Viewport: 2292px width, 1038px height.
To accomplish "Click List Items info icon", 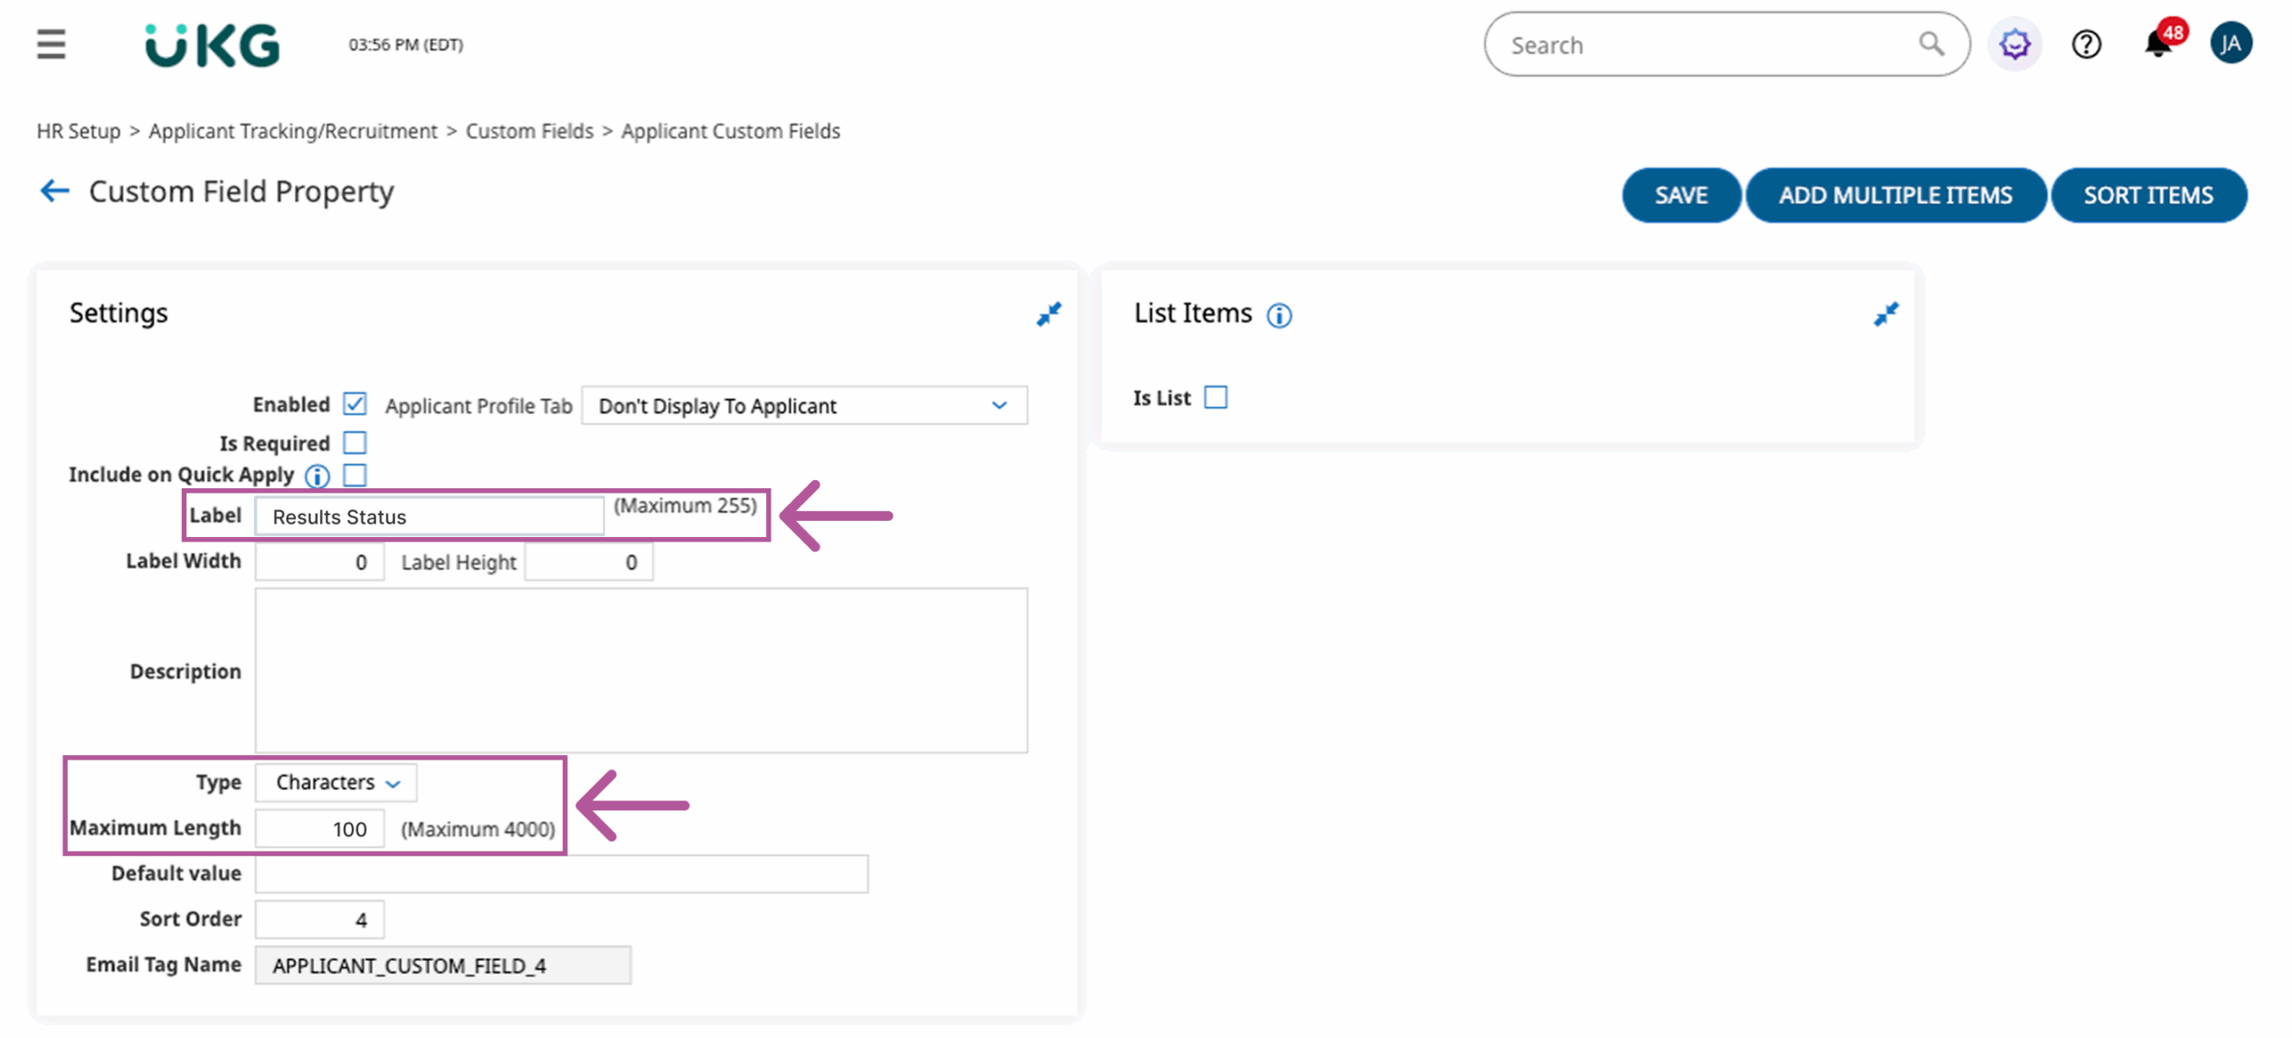I will coord(1278,316).
